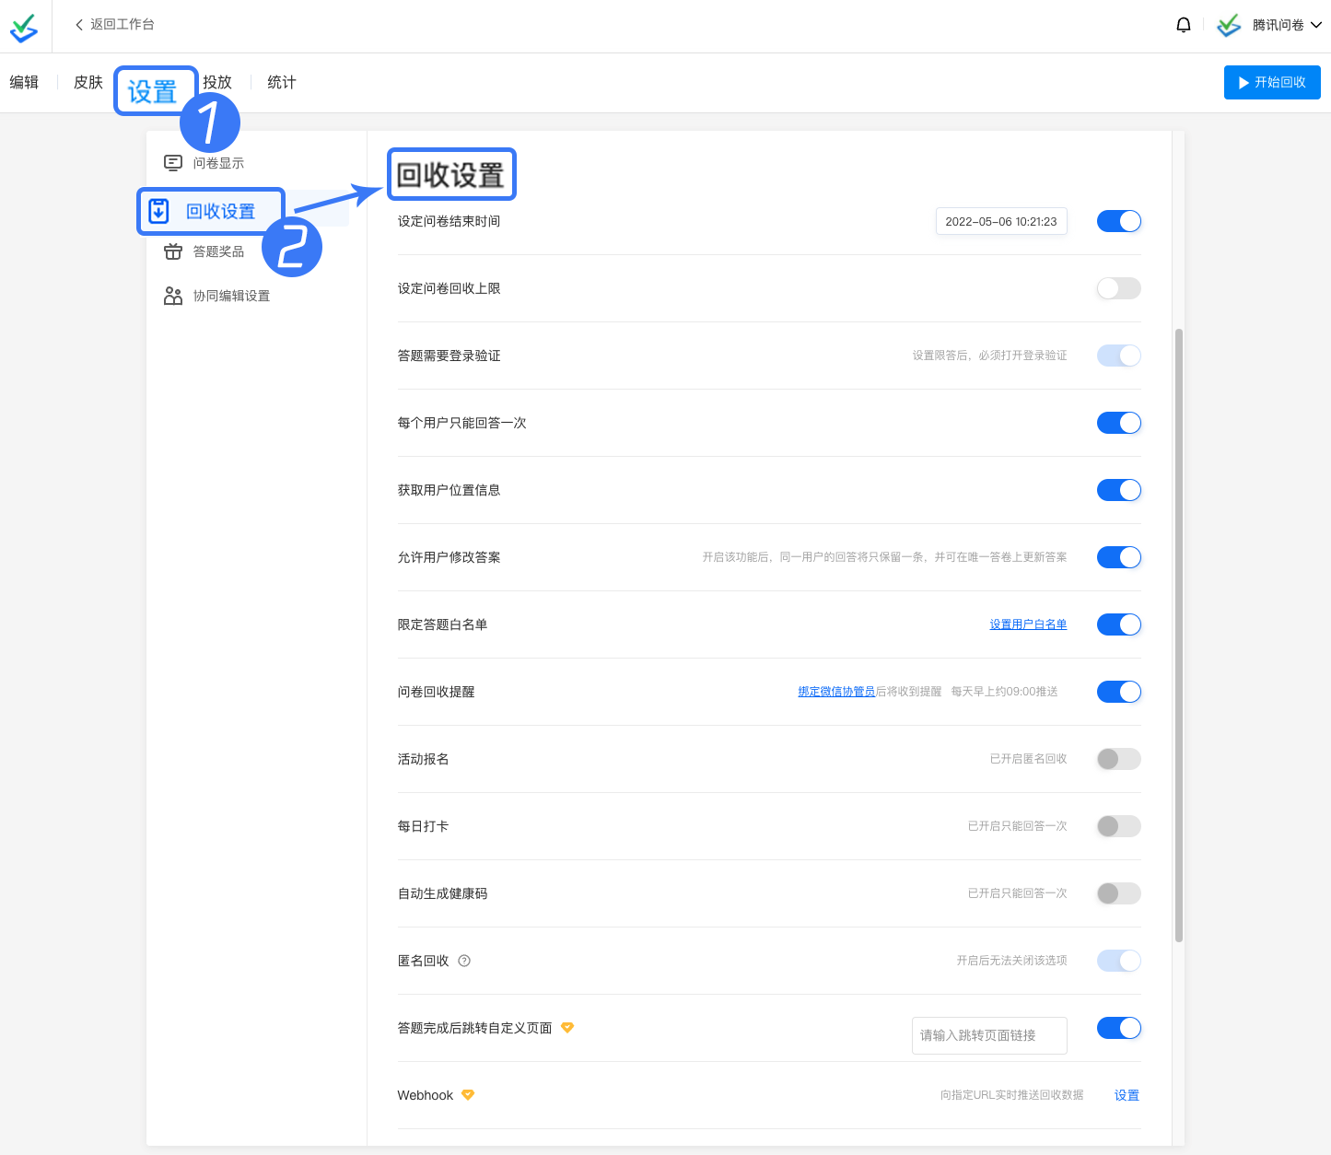Click the notification bell icon
The width and height of the screenshot is (1331, 1155).
coord(1184,25)
